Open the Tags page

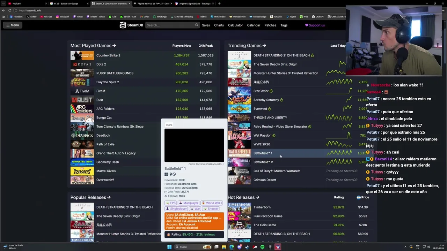tap(284, 25)
